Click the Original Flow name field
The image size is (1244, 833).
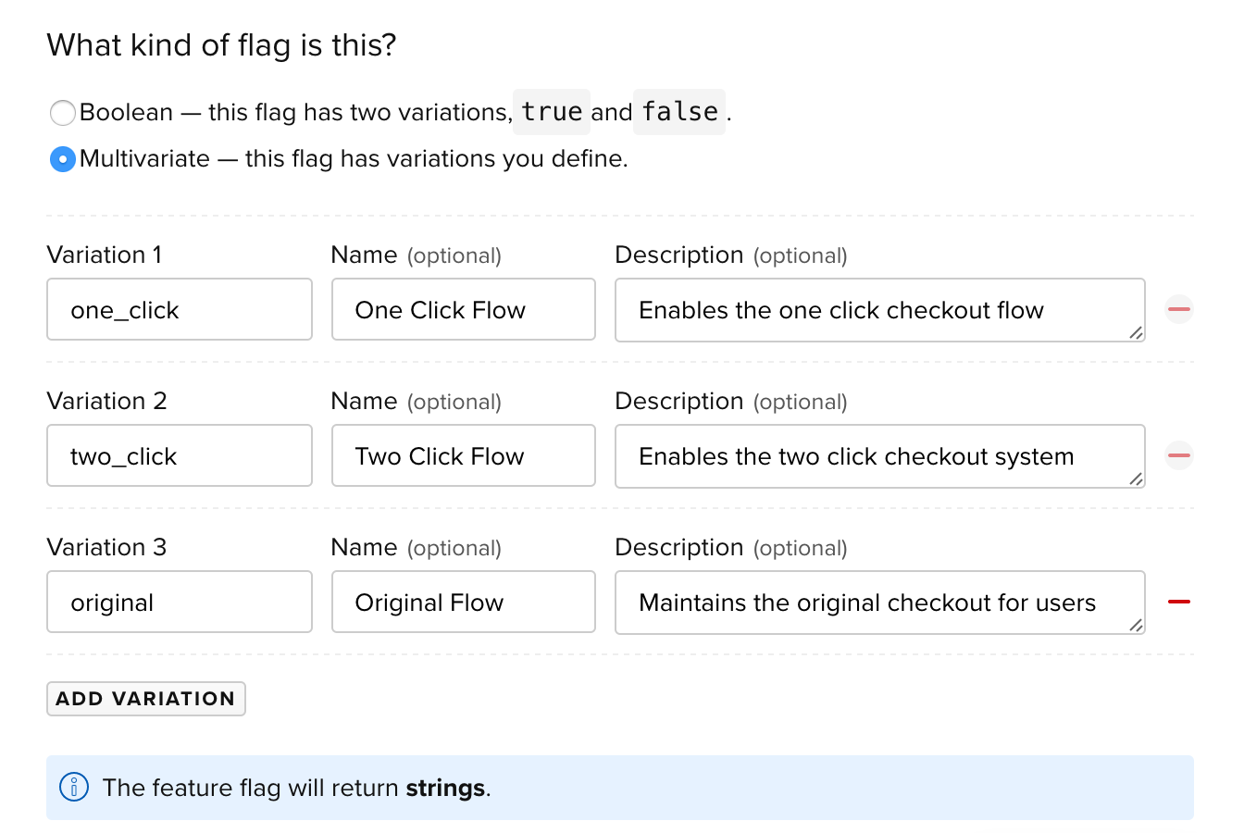(463, 602)
